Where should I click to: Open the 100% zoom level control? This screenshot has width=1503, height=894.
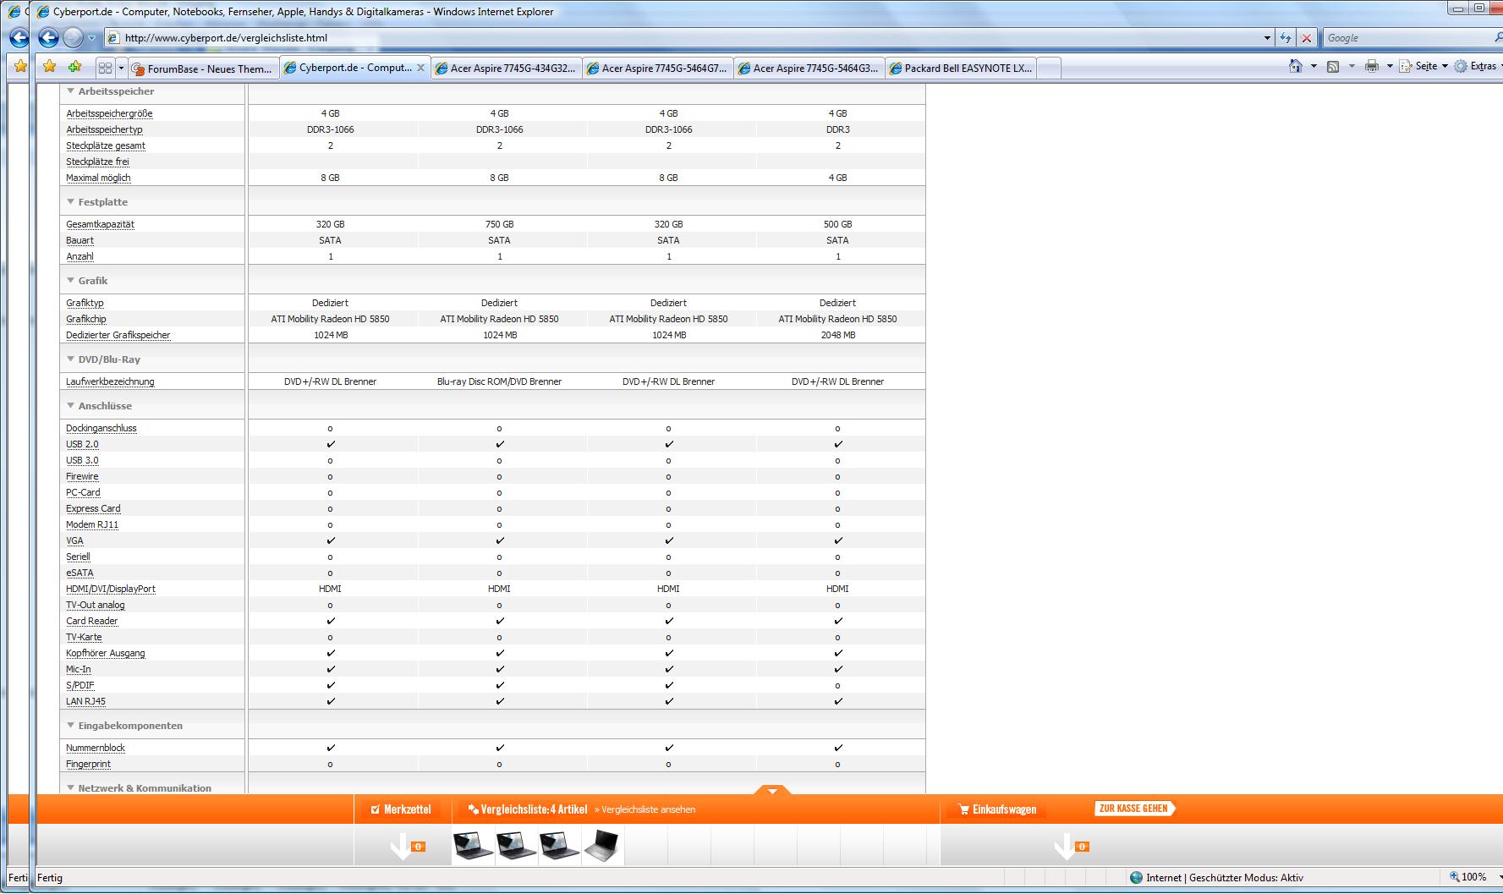1474,877
